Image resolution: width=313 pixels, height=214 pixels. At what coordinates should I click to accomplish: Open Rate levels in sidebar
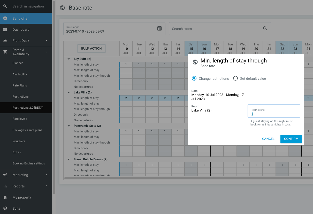tap(20, 119)
